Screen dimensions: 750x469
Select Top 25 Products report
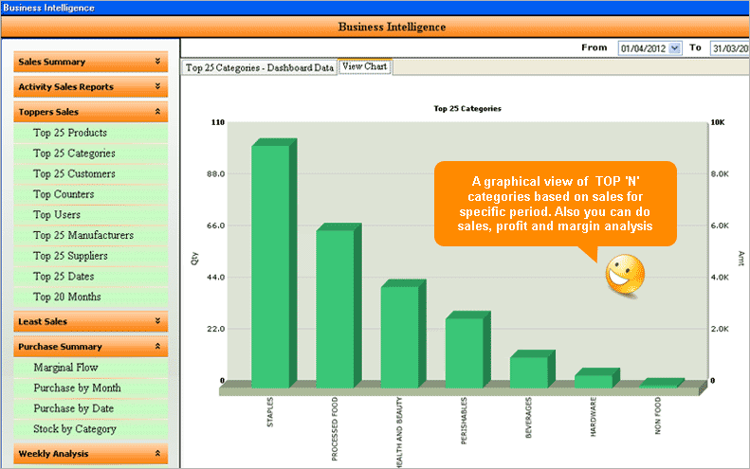point(70,133)
